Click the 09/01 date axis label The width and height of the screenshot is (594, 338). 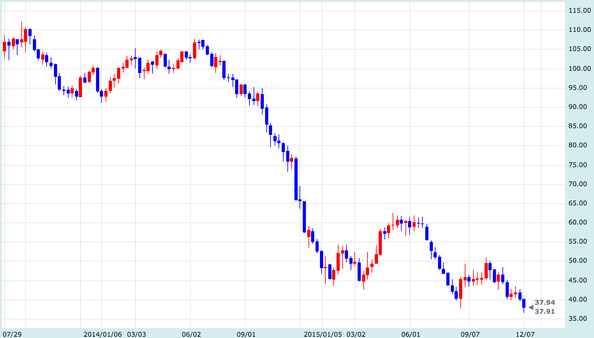click(246, 334)
